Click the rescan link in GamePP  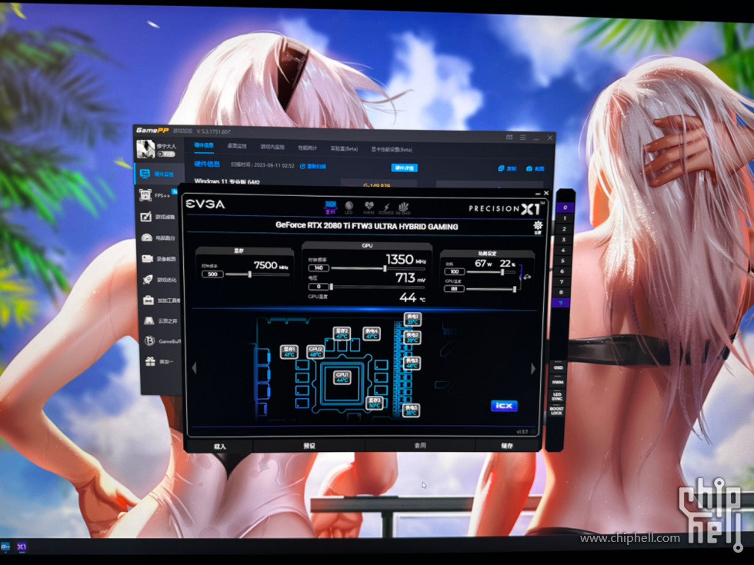click(313, 167)
